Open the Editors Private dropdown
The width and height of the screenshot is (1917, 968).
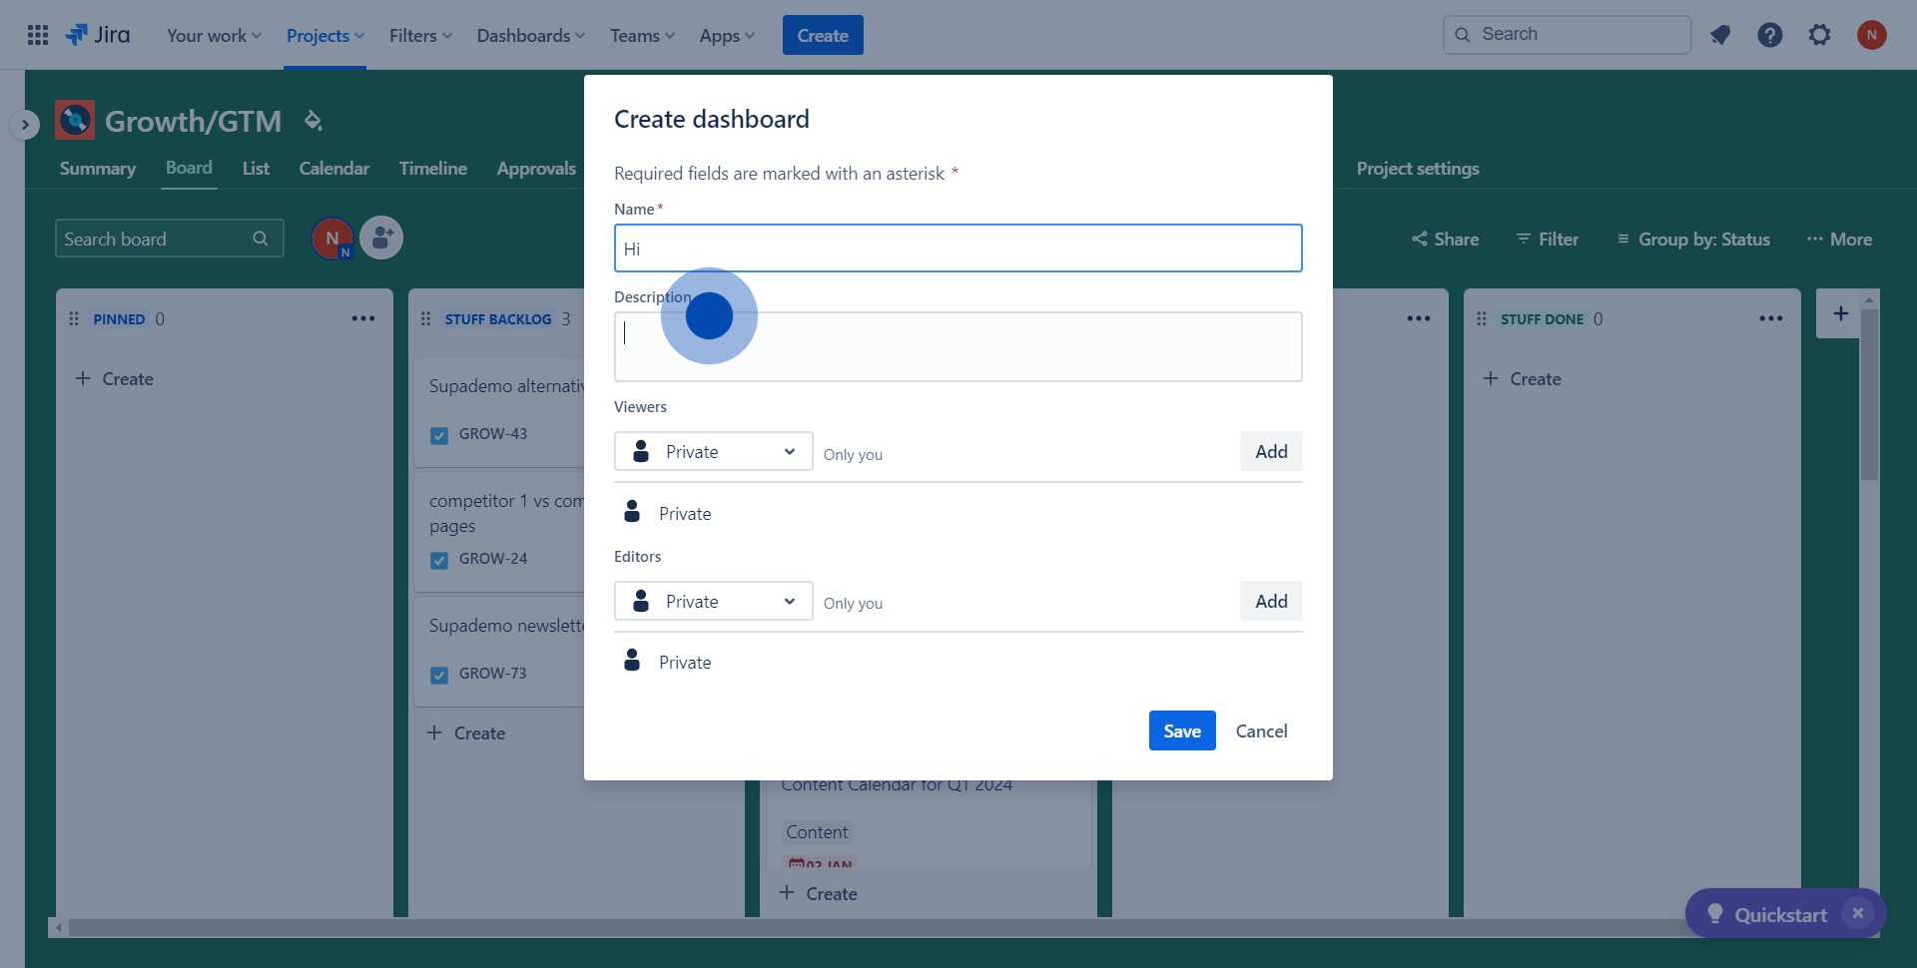[x=713, y=601]
